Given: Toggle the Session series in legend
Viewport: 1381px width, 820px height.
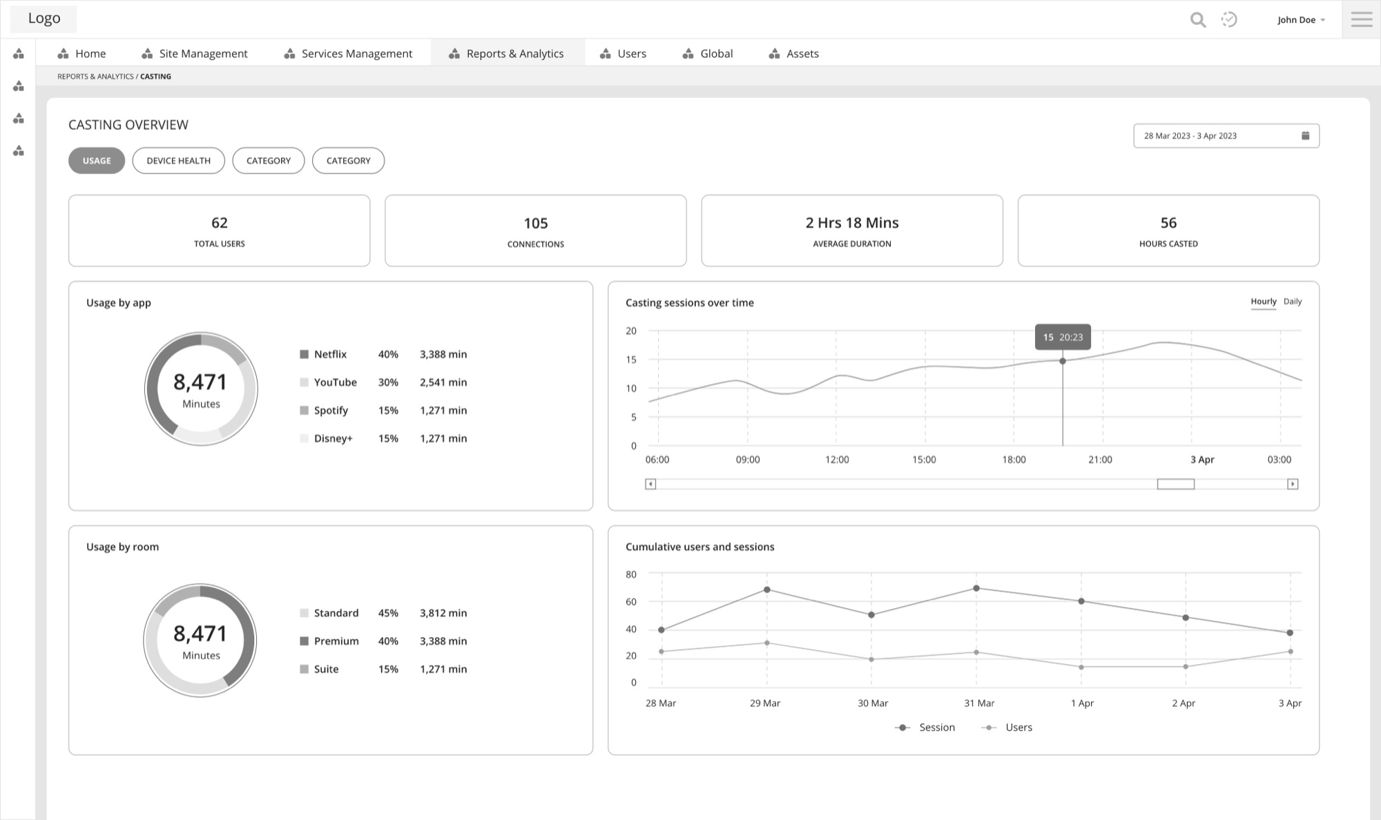Looking at the screenshot, I should pyautogui.click(x=925, y=728).
